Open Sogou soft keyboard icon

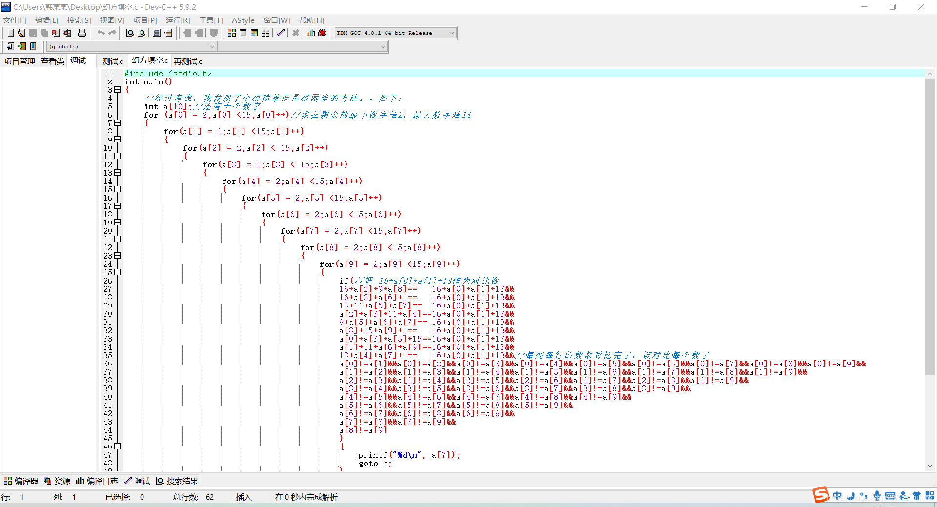click(890, 496)
